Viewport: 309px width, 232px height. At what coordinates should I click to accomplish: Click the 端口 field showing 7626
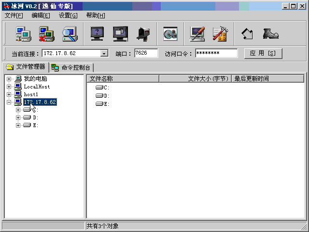[146, 53]
